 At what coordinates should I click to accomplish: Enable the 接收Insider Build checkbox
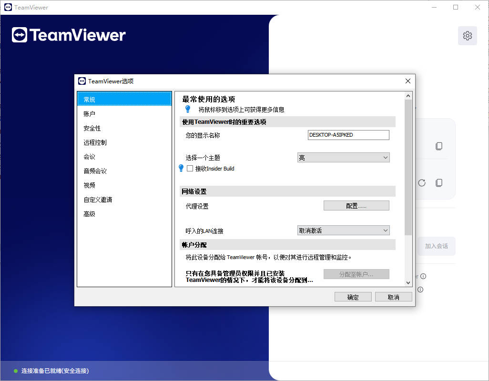click(190, 169)
